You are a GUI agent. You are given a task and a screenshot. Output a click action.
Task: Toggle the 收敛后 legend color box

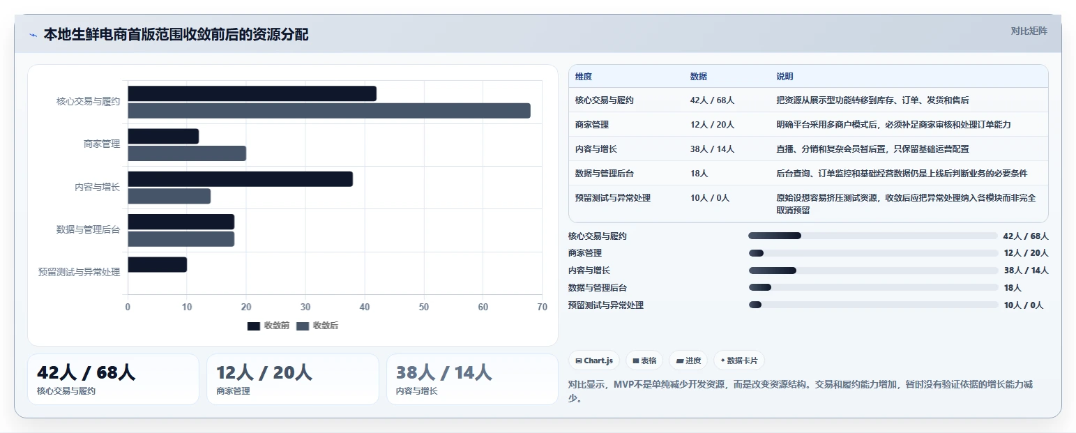coord(303,326)
